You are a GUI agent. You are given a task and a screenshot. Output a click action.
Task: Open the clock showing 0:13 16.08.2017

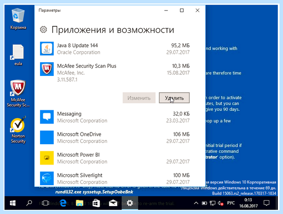click(249, 203)
